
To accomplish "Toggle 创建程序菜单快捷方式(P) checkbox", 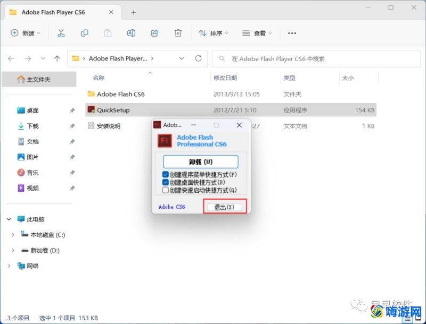I will pyautogui.click(x=165, y=174).
